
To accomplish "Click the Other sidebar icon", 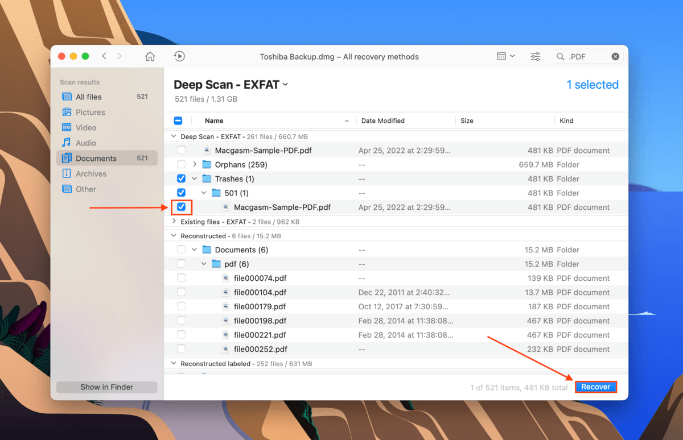I will point(67,189).
